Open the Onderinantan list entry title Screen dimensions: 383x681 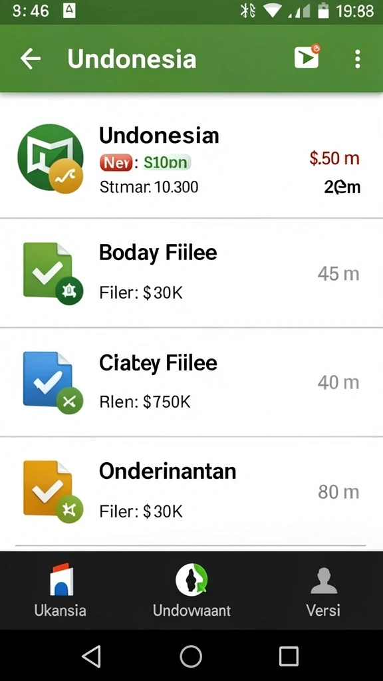[168, 472]
